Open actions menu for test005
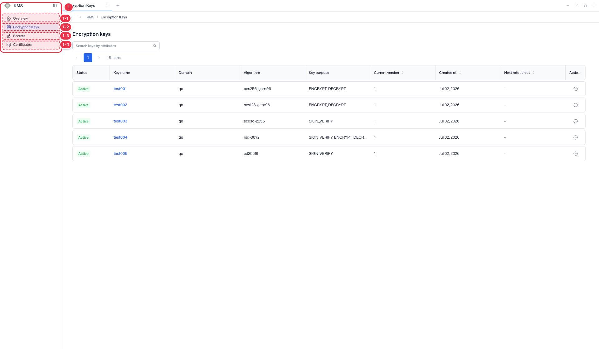Image resolution: width=599 pixels, height=349 pixels. (576, 154)
